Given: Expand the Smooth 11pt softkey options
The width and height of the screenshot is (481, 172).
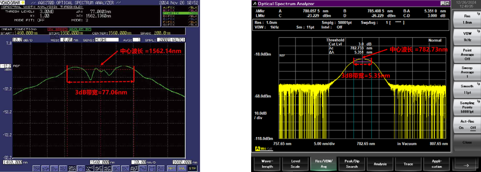Looking at the screenshot, I should 467,89.
